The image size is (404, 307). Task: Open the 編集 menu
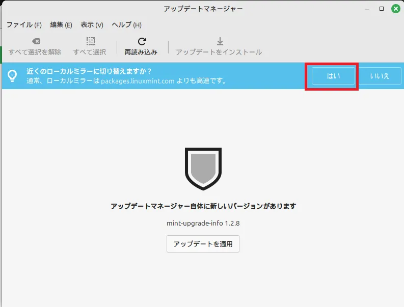pyautogui.click(x=61, y=25)
